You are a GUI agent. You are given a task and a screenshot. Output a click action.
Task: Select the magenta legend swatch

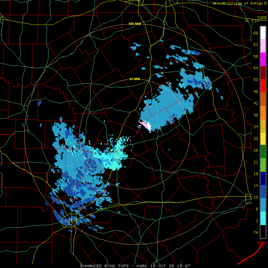pos(263,59)
